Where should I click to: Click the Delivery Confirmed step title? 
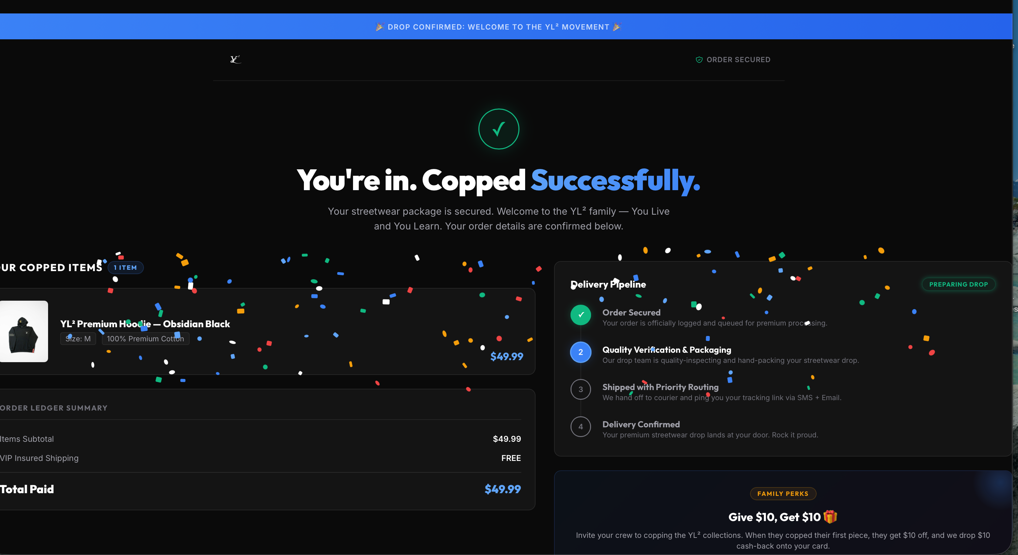[641, 424]
